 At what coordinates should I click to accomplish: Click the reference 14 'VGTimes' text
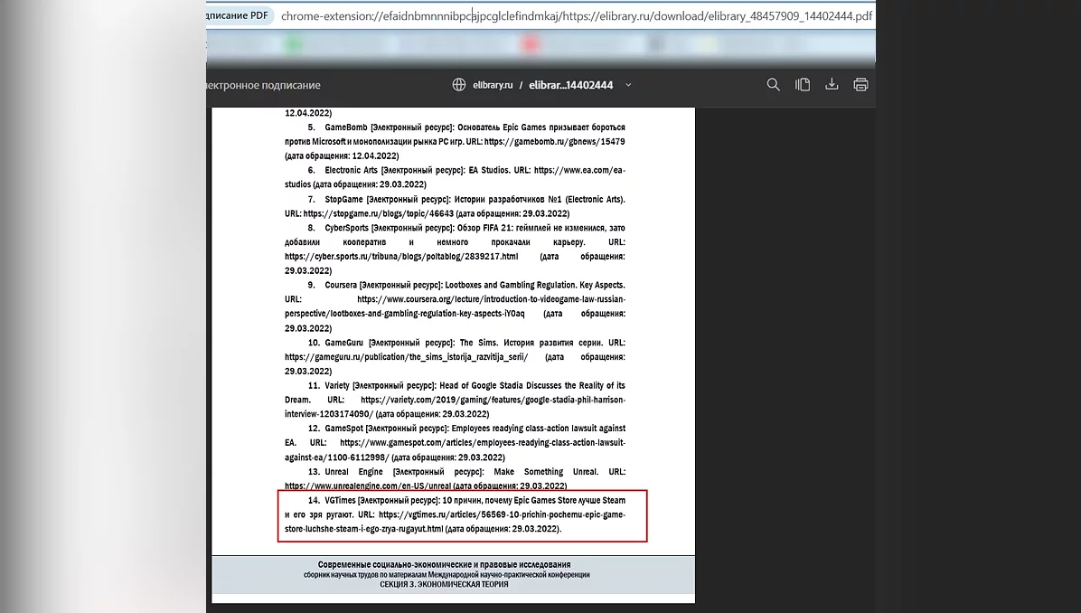340,501
